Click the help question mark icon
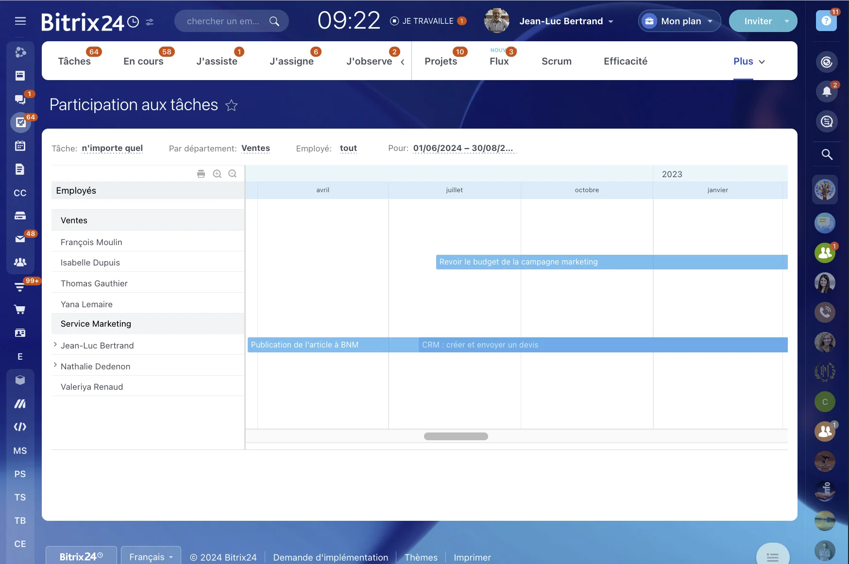The height and width of the screenshot is (564, 849). click(x=826, y=21)
